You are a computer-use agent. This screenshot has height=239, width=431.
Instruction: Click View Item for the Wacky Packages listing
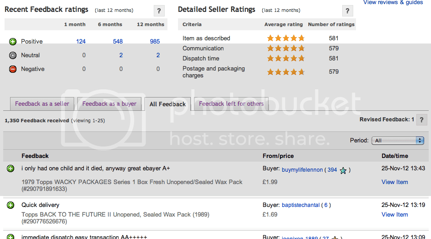(x=394, y=182)
